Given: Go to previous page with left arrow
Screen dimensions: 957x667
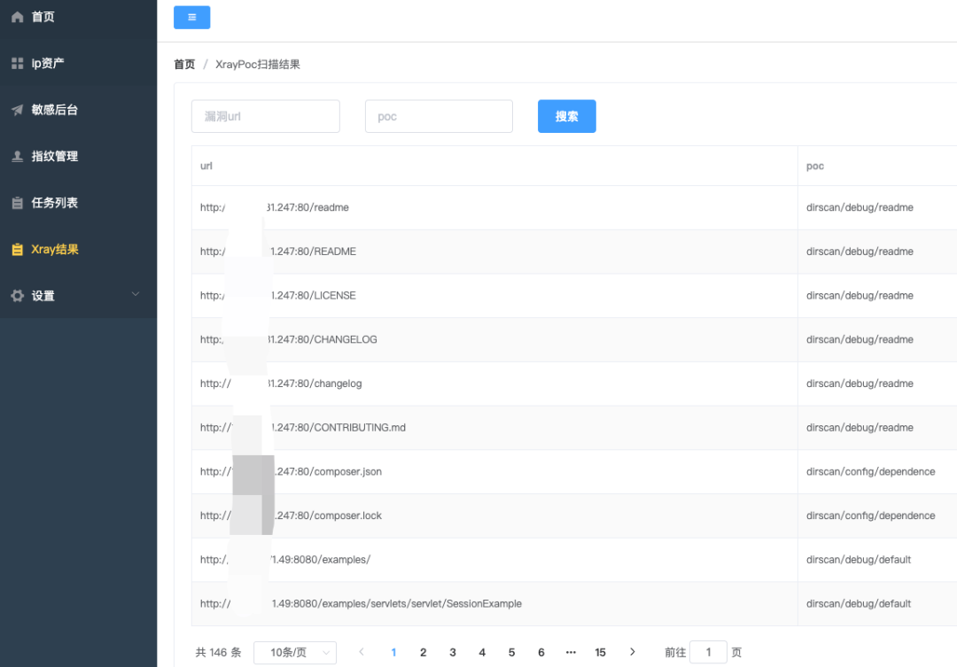Looking at the screenshot, I should point(362,652).
